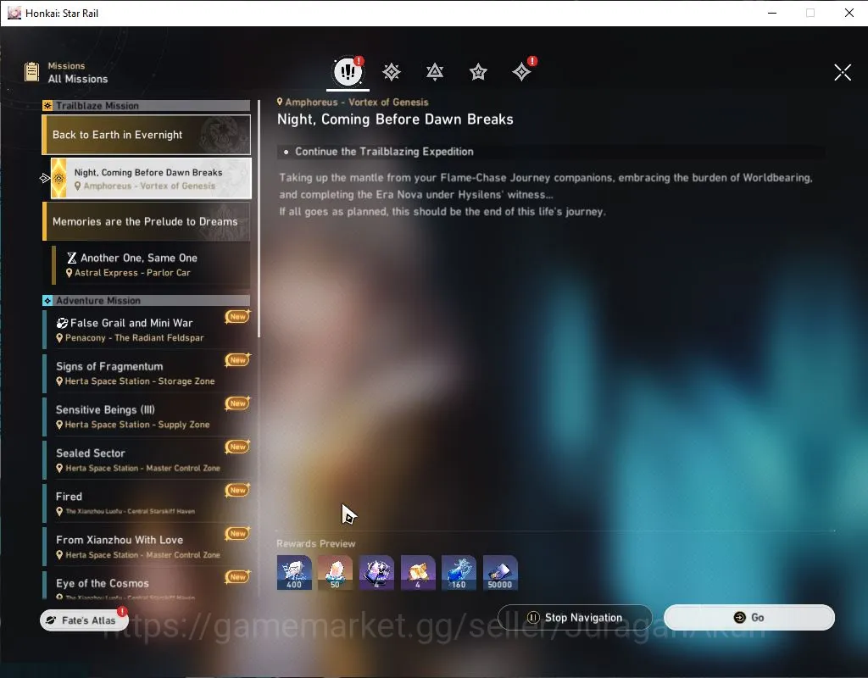Click the 160 reward item icon

coord(459,572)
